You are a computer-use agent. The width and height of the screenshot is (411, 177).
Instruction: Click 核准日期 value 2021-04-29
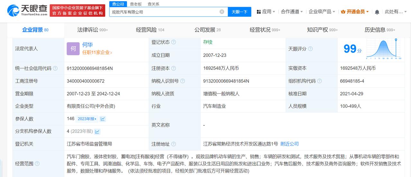pos(352,93)
